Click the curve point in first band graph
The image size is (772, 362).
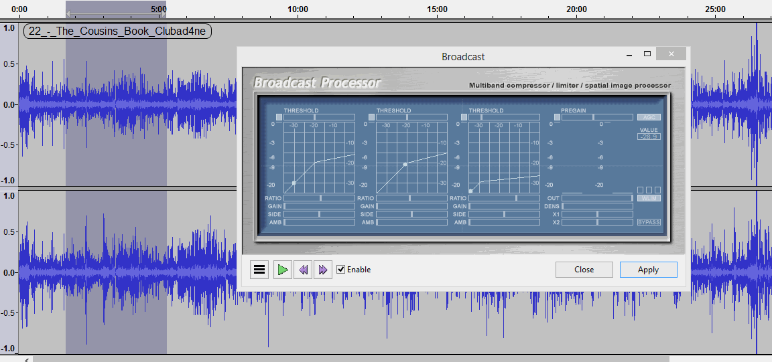tap(294, 183)
